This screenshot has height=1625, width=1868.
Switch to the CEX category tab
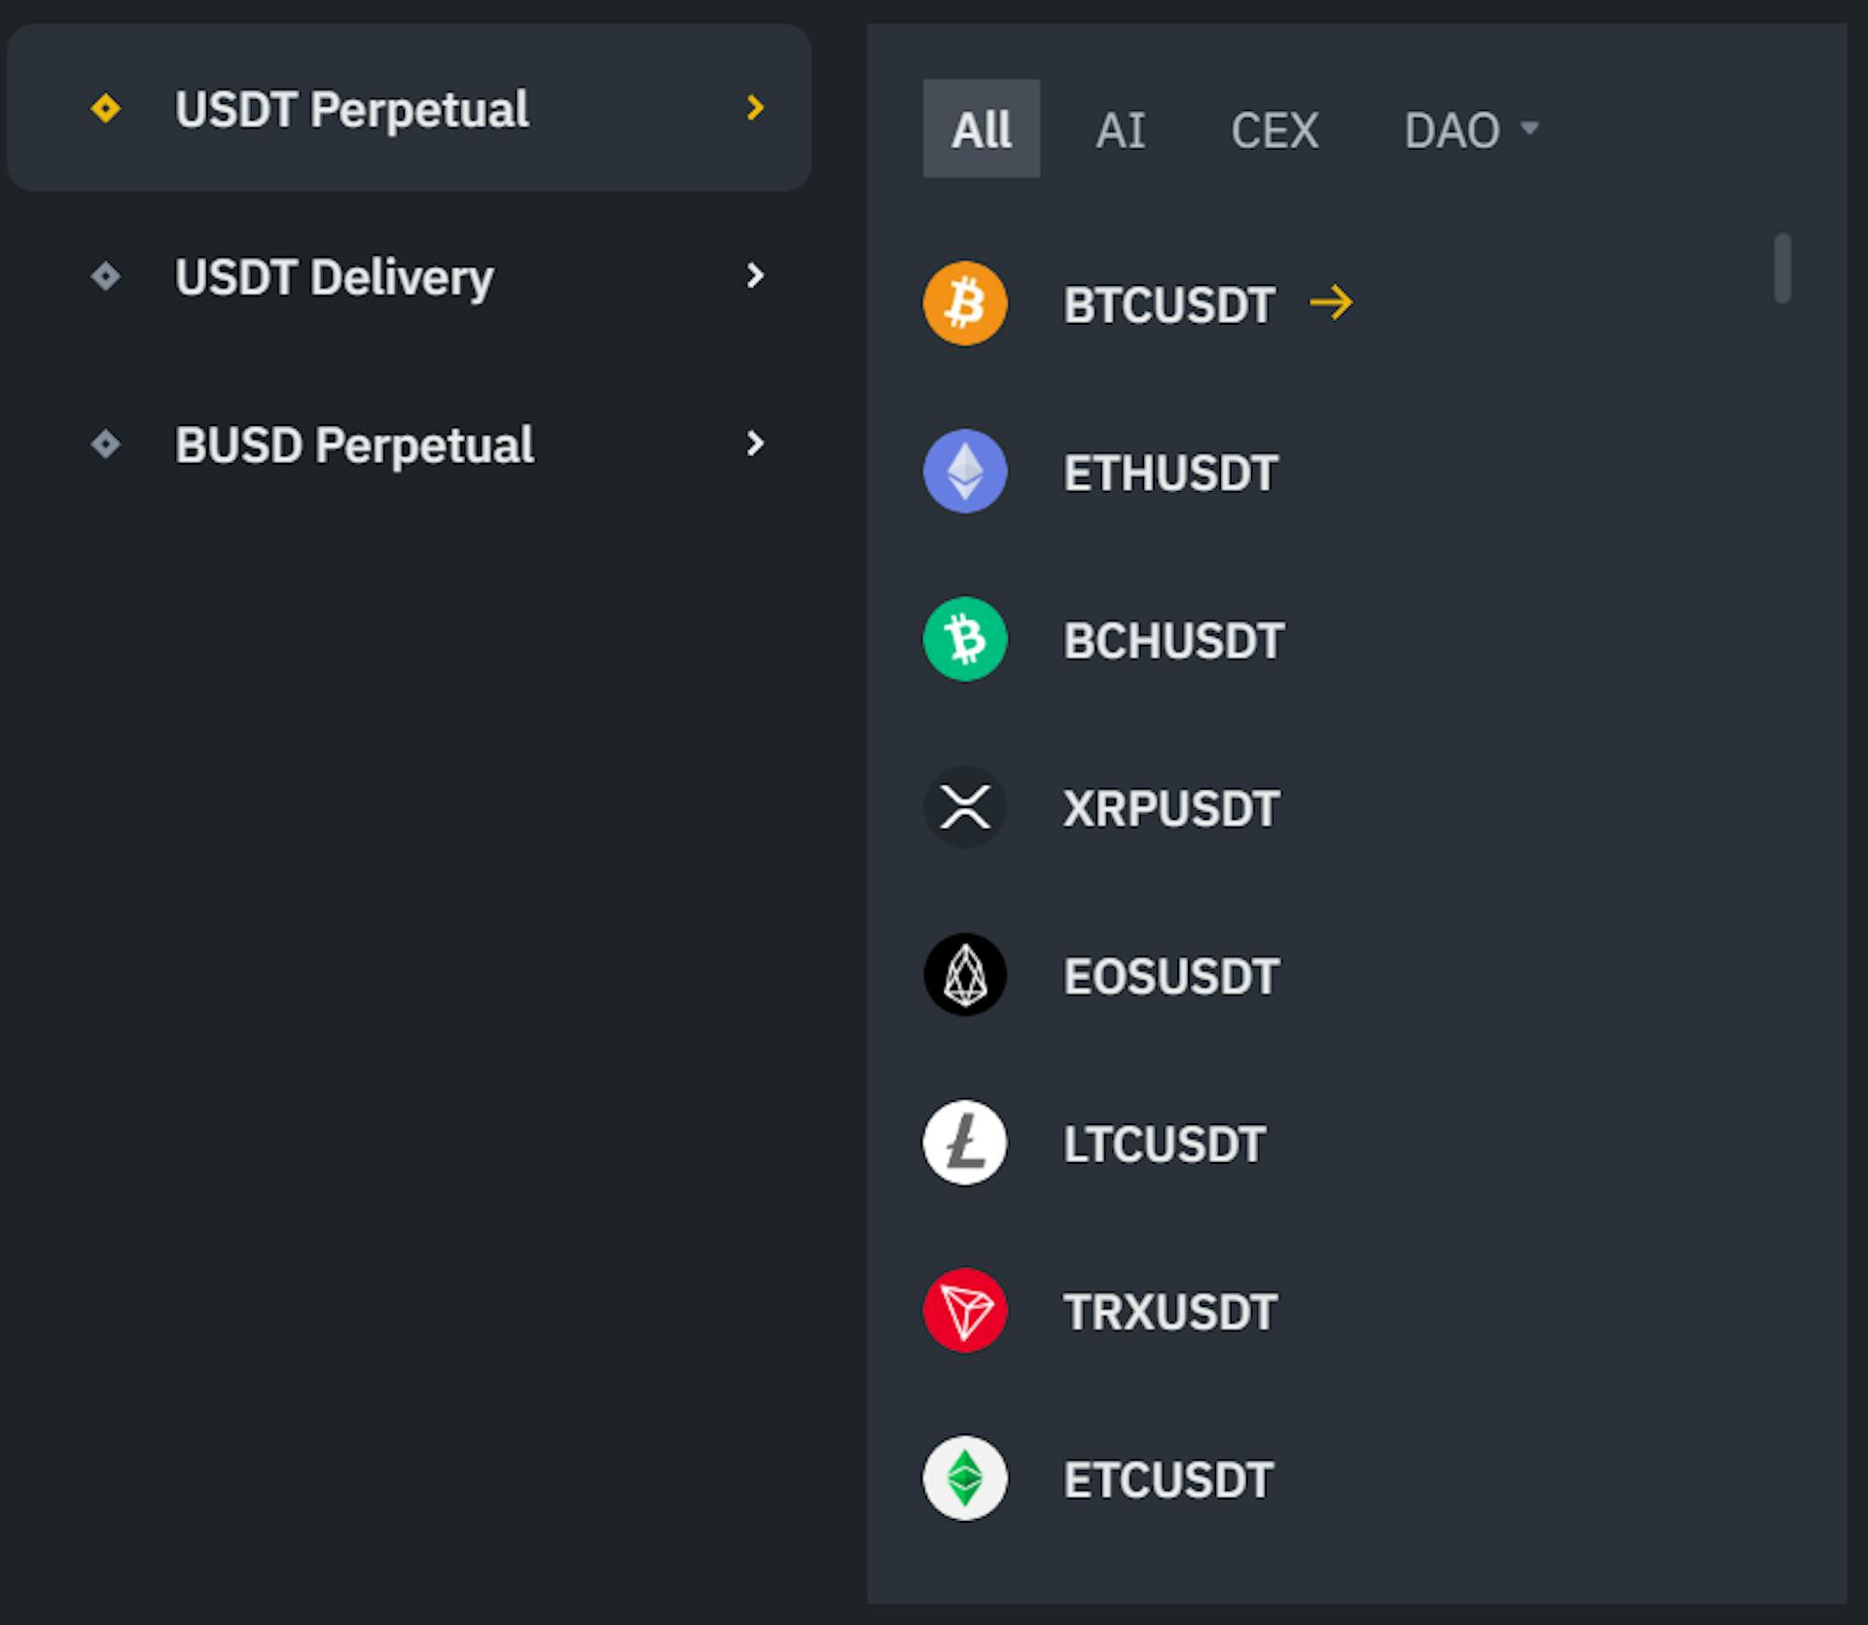(x=1274, y=129)
